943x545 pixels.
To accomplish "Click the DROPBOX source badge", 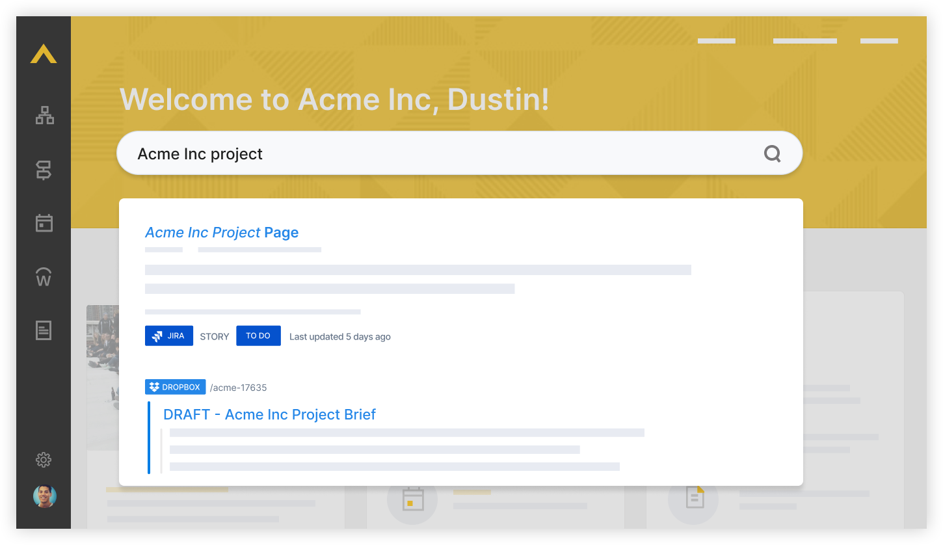I will point(175,387).
